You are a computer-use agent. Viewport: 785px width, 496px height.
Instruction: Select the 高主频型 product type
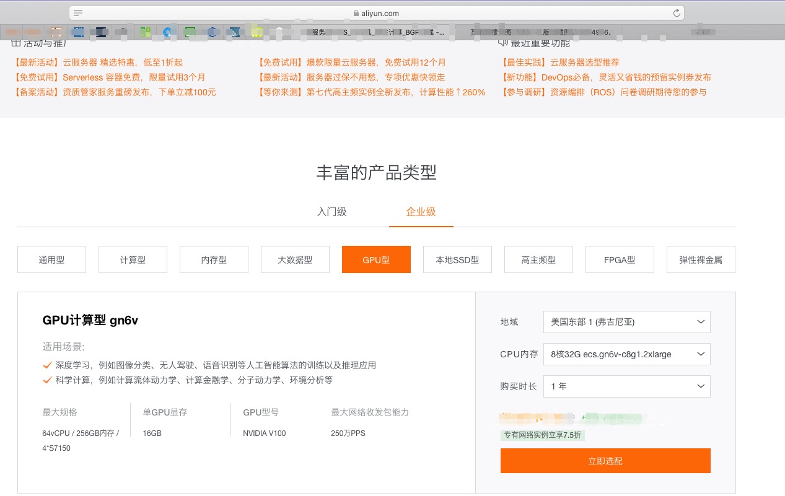click(x=538, y=259)
